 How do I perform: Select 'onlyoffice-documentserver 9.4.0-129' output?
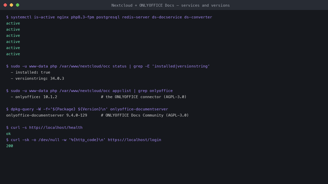click(x=47, y=115)
